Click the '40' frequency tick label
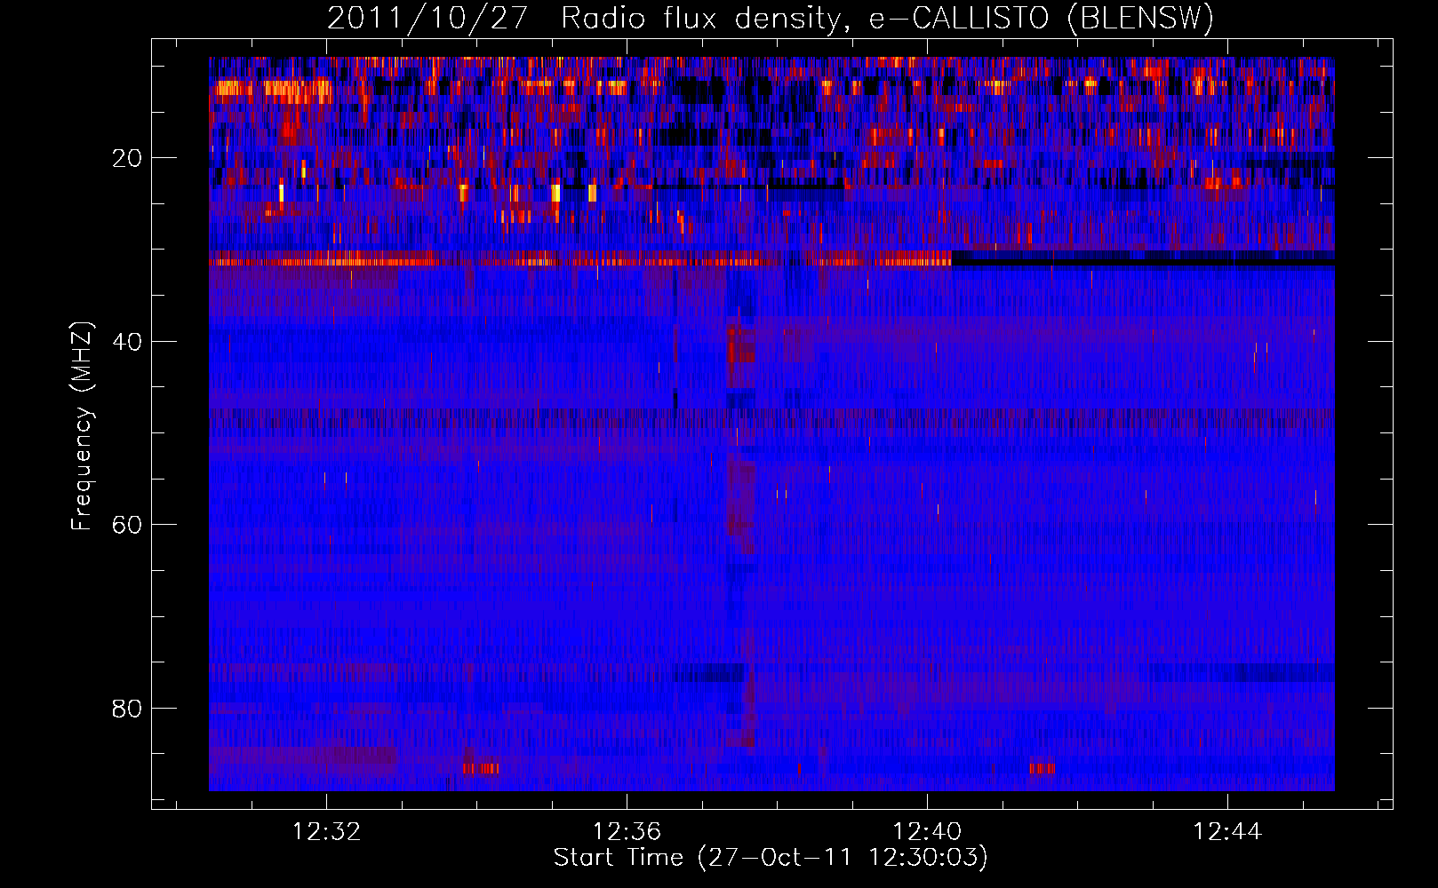1438x888 pixels. click(128, 342)
